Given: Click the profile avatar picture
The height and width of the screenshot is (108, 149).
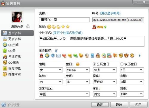Looking at the screenshot, I should pos(17,17).
